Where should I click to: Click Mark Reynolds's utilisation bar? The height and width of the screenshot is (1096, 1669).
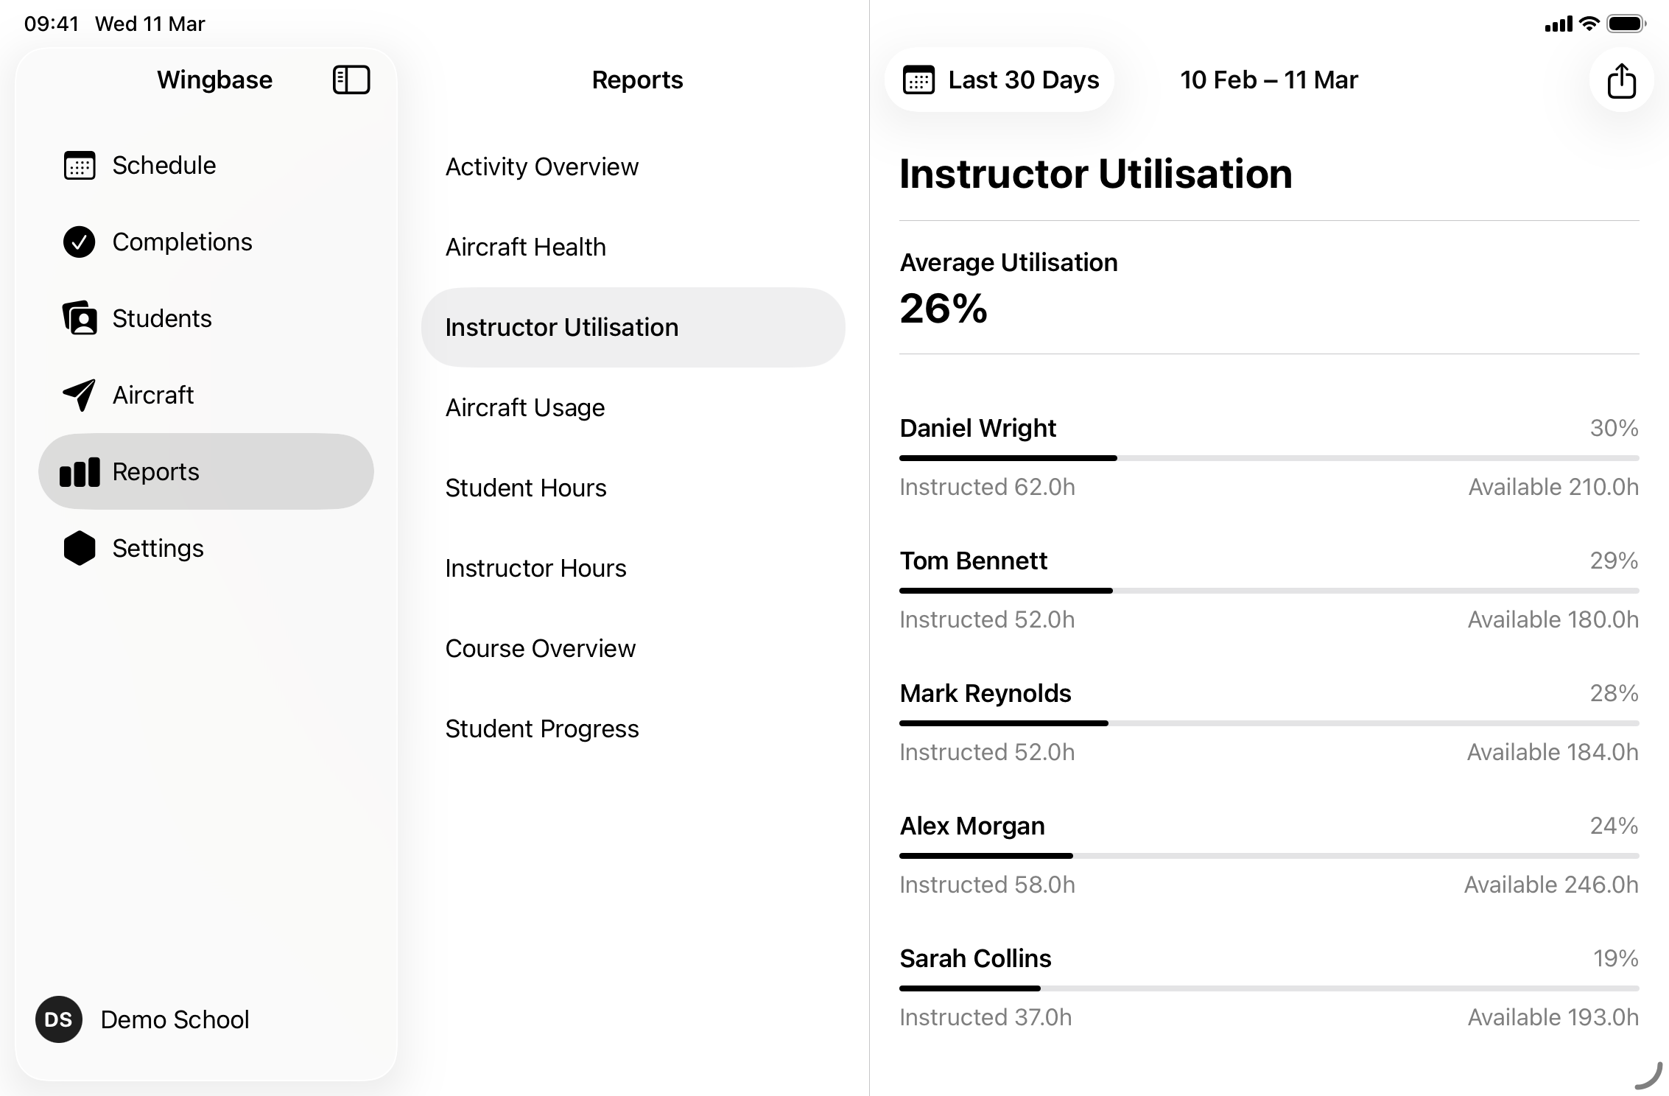coord(1269,723)
